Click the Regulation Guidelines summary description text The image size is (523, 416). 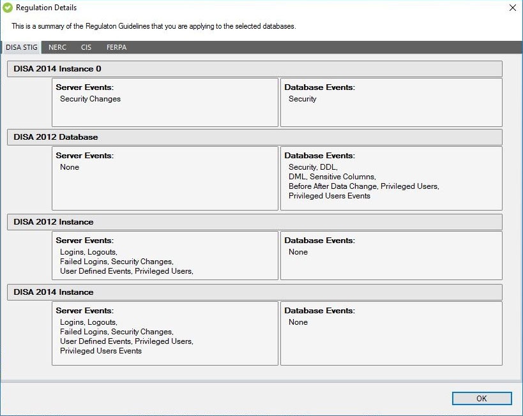click(153, 27)
